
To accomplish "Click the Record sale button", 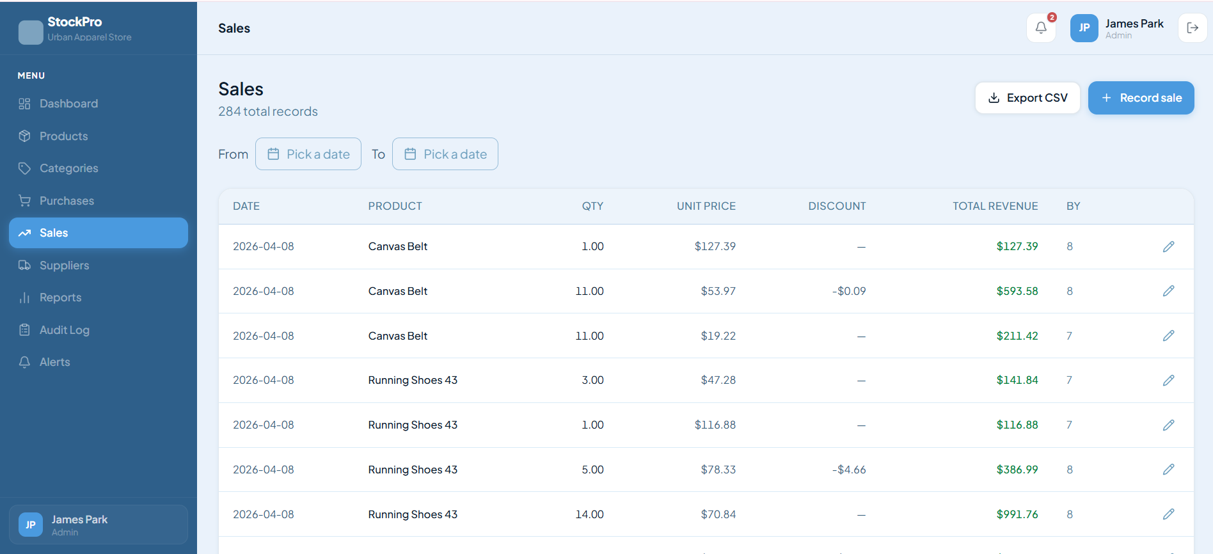I will pyautogui.click(x=1141, y=98).
